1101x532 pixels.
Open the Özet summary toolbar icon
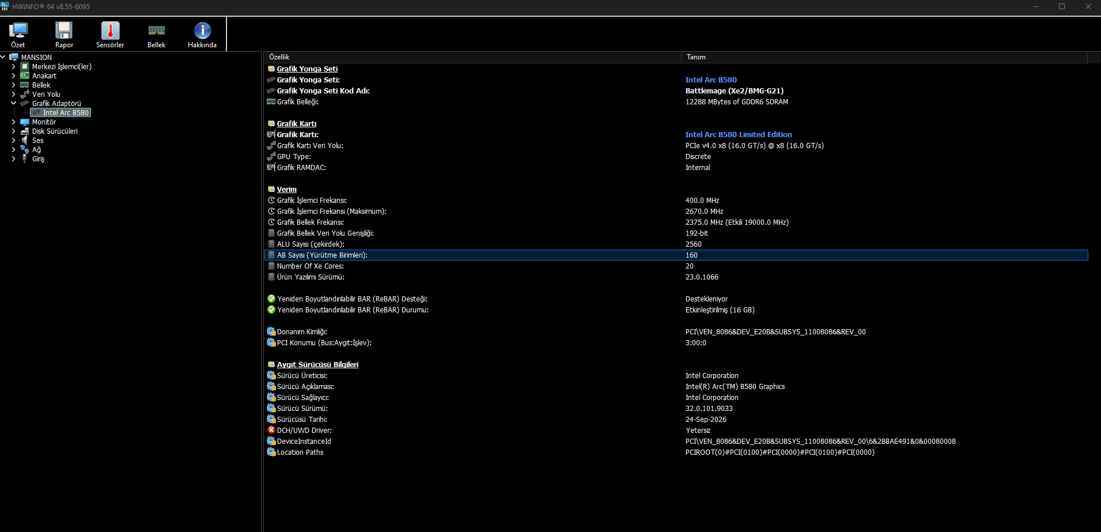click(18, 35)
